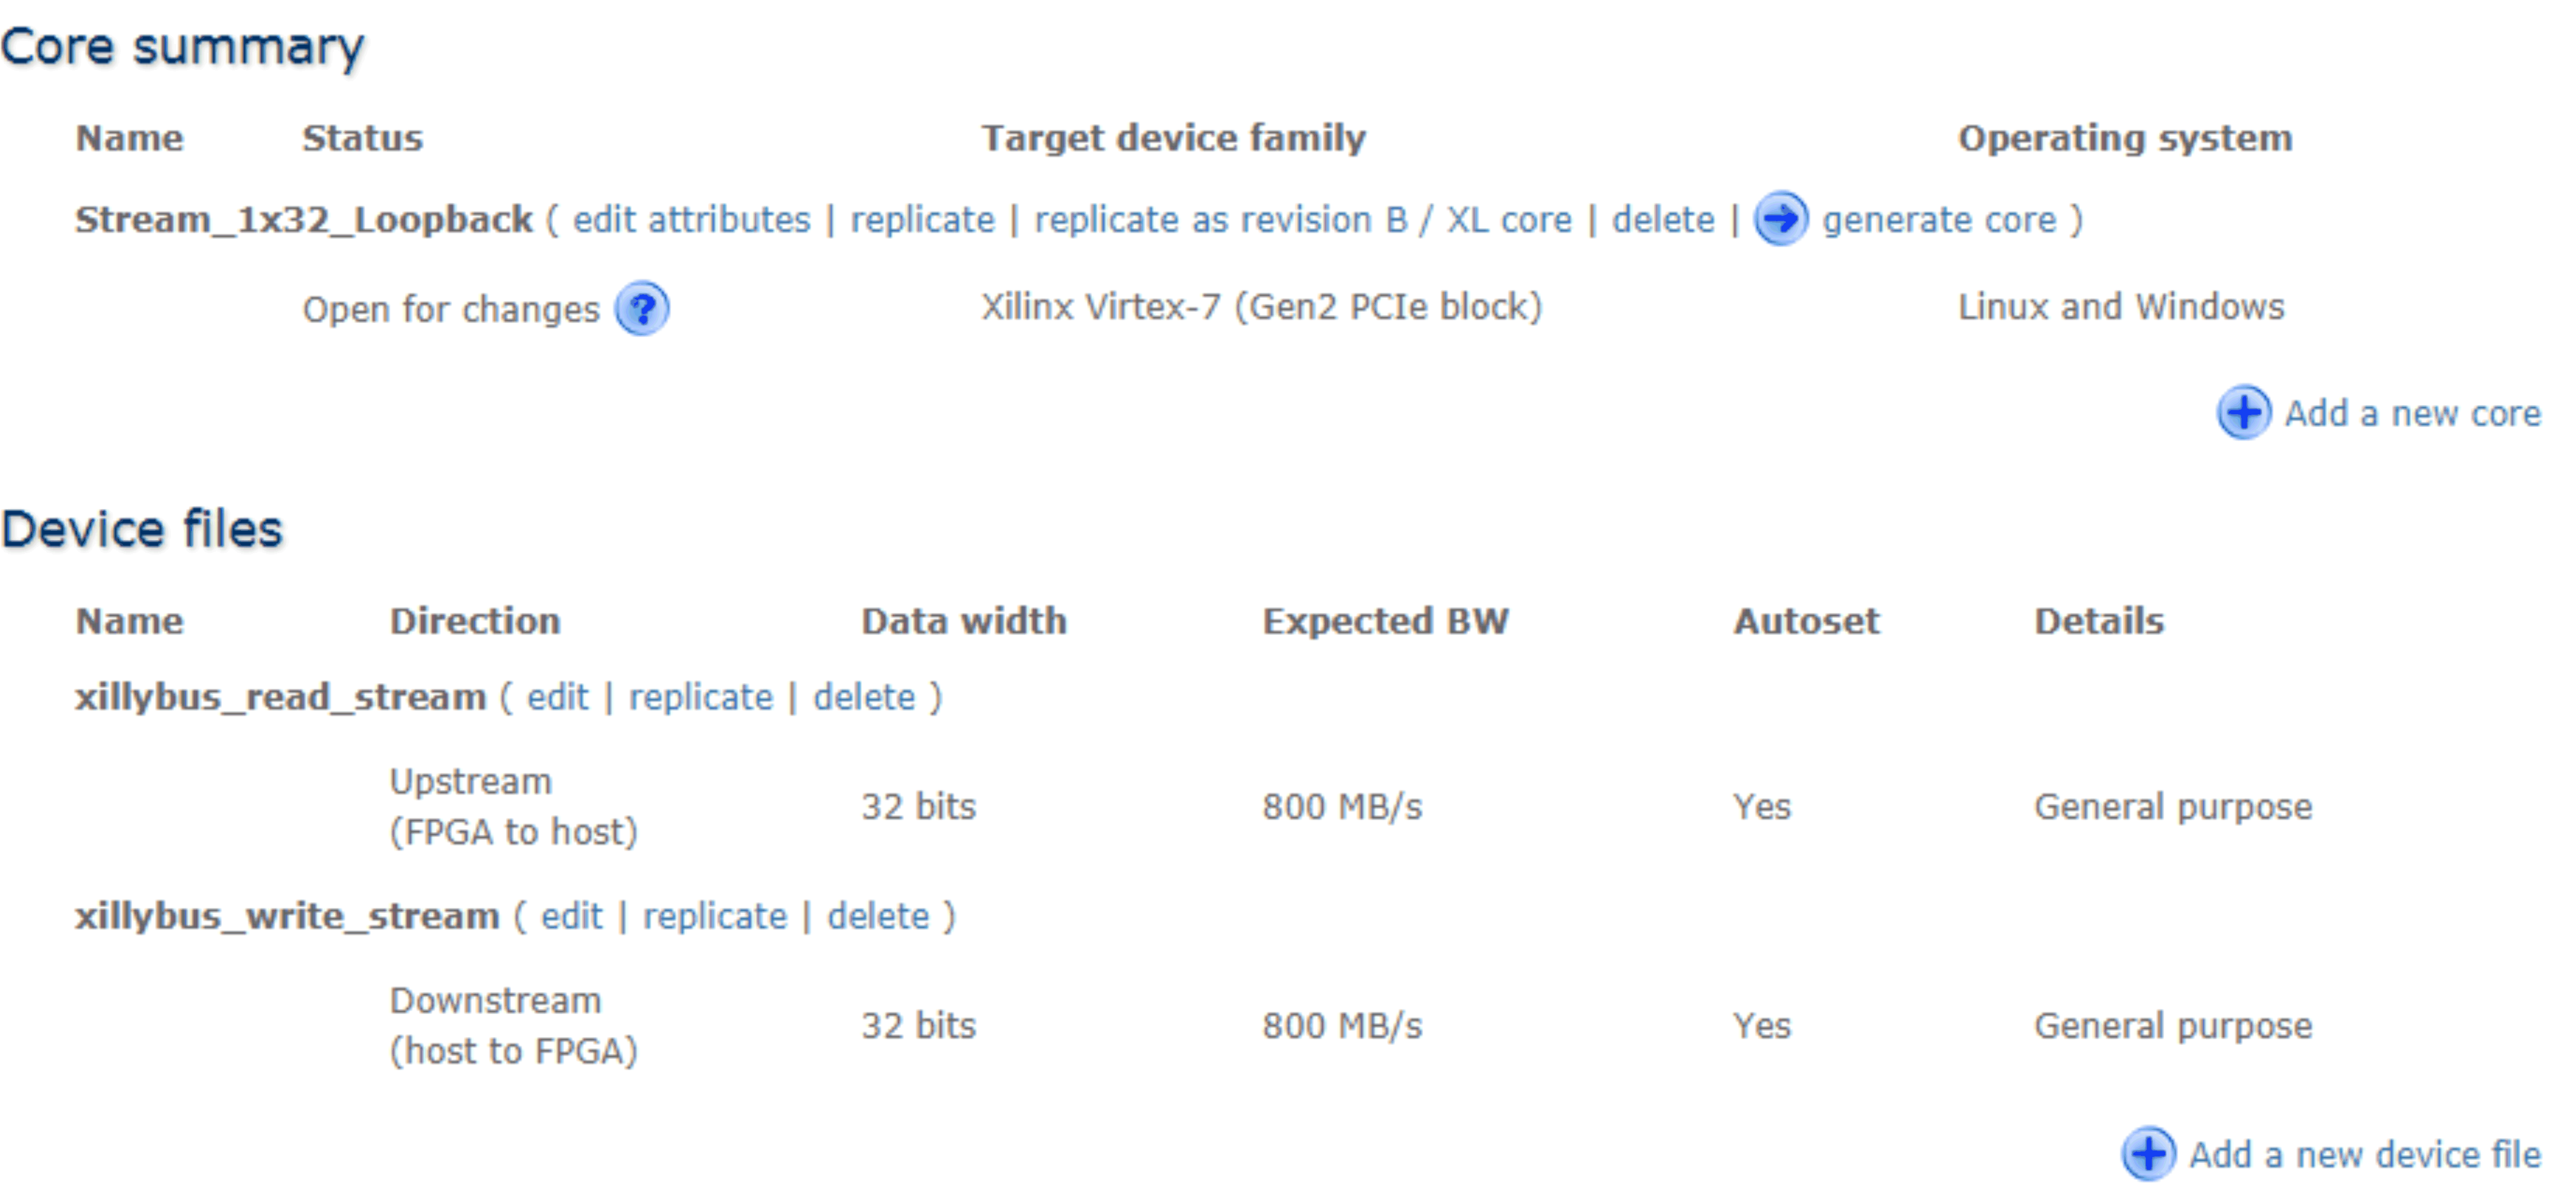Click the plus icon to add a new device file
Image resolution: width=2576 pixels, height=1195 pixels.
2150,1154
